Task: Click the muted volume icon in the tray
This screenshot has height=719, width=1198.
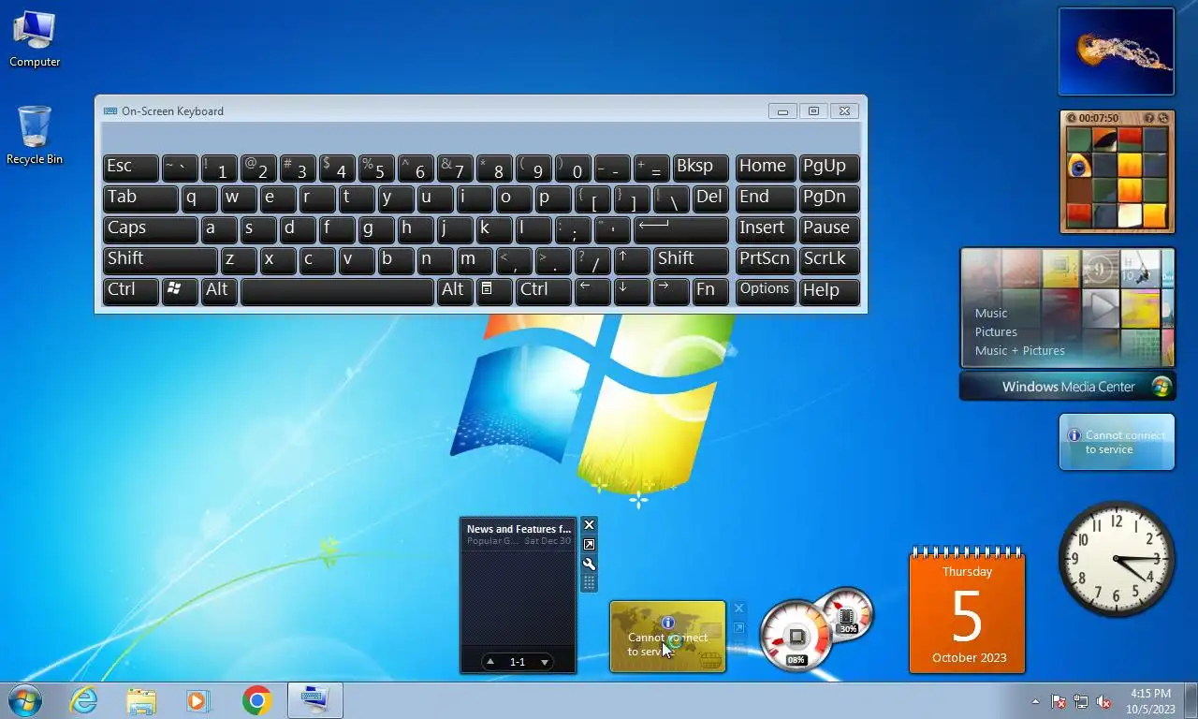Action: [x=1103, y=701]
